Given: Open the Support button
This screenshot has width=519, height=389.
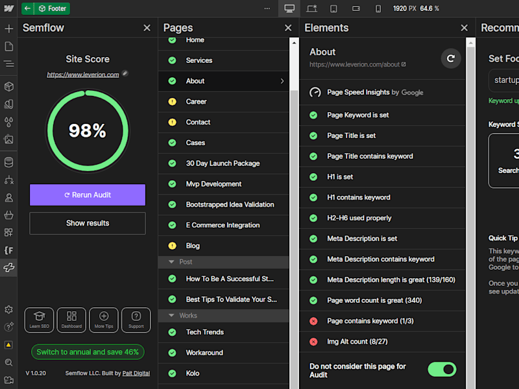Looking at the screenshot, I should click(x=136, y=320).
